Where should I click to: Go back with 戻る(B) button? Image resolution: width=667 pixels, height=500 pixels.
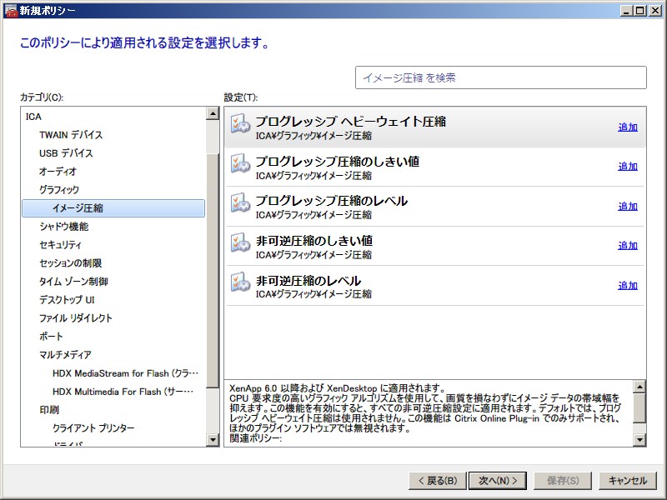pos(436,481)
